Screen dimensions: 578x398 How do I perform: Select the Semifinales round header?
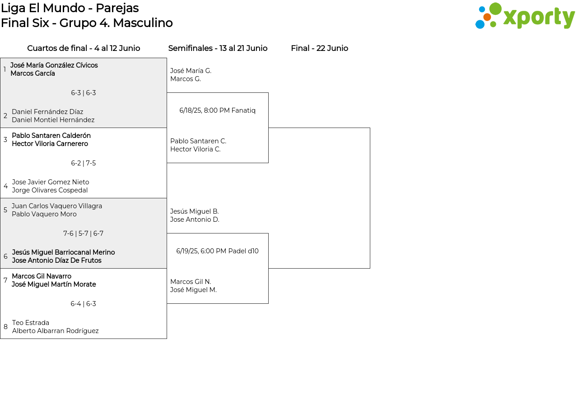[218, 48]
